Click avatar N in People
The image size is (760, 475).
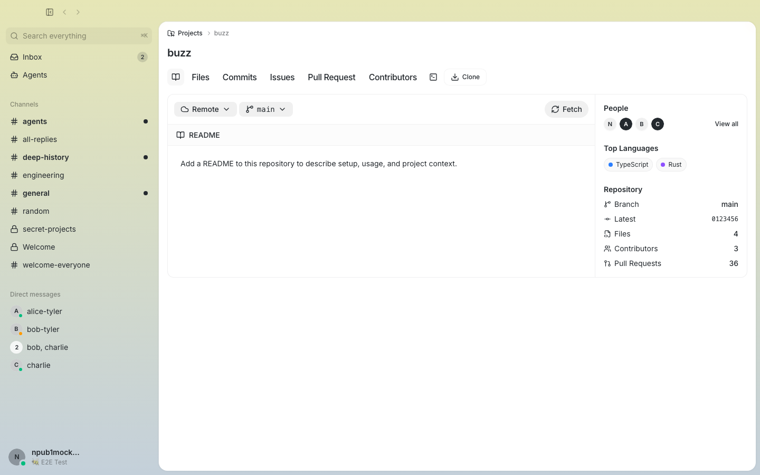tap(610, 124)
